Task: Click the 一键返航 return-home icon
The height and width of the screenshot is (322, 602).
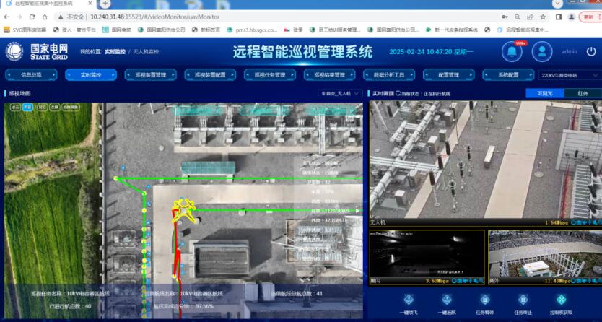Action: click(x=446, y=300)
